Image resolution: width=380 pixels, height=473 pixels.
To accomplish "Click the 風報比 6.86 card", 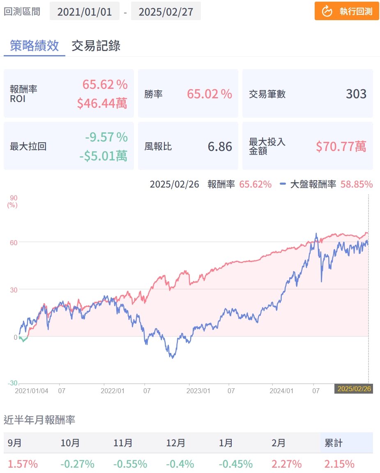I will point(188,146).
